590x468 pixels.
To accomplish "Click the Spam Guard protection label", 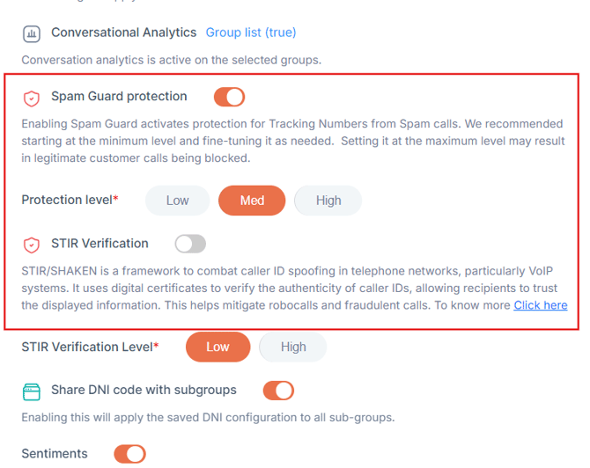I will 119,97.
